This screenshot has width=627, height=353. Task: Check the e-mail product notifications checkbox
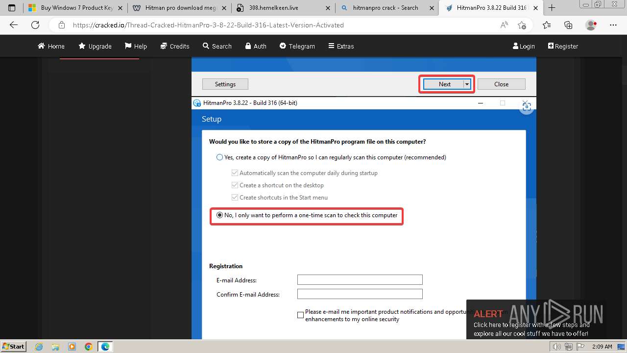click(x=300, y=315)
